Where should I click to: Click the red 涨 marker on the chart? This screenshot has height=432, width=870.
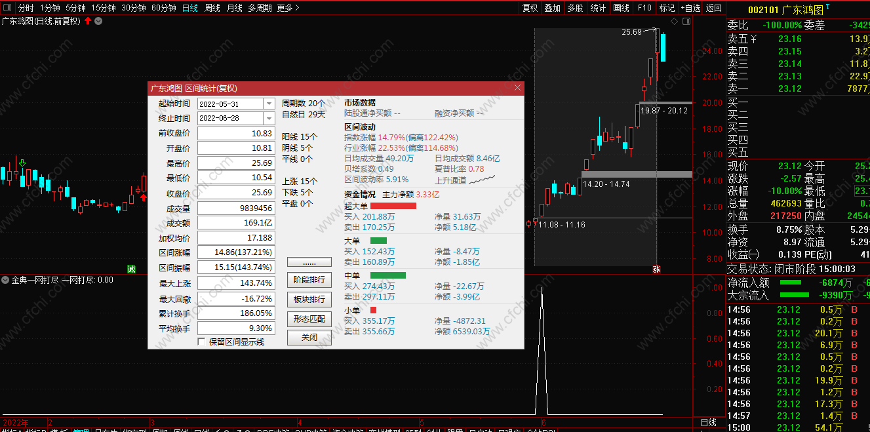pyautogui.click(x=657, y=269)
